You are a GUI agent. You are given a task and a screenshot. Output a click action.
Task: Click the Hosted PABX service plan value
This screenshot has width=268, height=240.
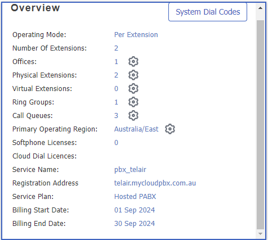[135, 197]
